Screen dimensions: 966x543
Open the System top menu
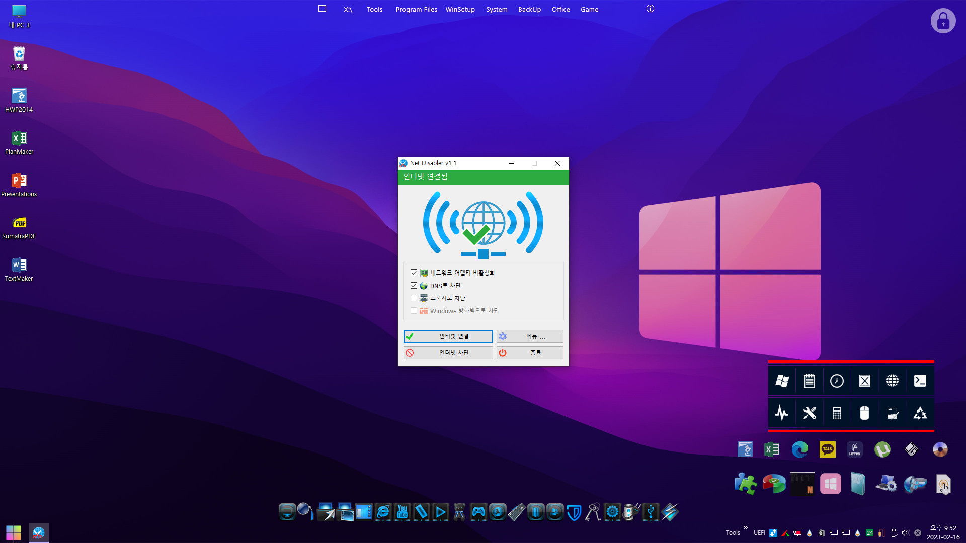point(497,9)
